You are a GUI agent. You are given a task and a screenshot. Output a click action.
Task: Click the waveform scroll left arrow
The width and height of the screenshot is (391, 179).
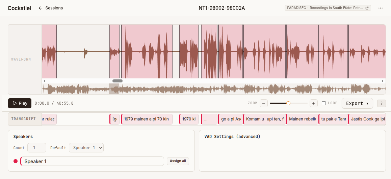(x=44, y=81)
